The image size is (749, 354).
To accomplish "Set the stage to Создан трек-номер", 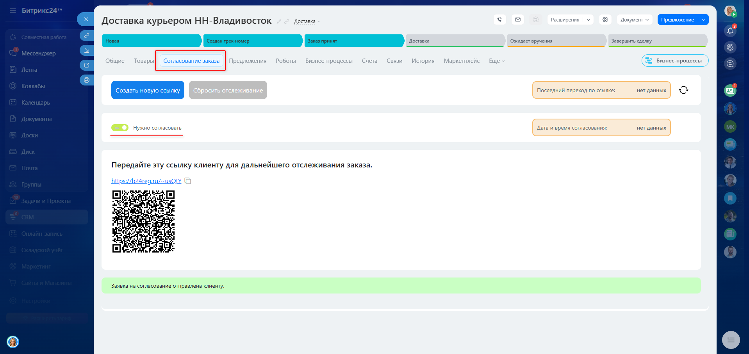I will [x=253, y=41].
